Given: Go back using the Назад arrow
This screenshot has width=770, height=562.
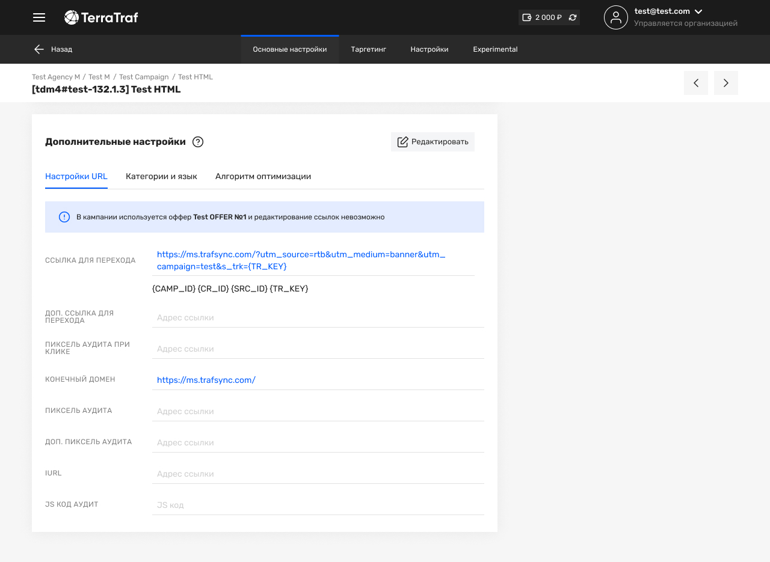Looking at the screenshot, I should point(39,49).
